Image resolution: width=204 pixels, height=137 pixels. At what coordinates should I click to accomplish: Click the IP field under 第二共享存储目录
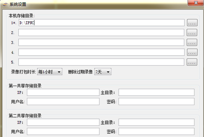[x=63, y=122]
